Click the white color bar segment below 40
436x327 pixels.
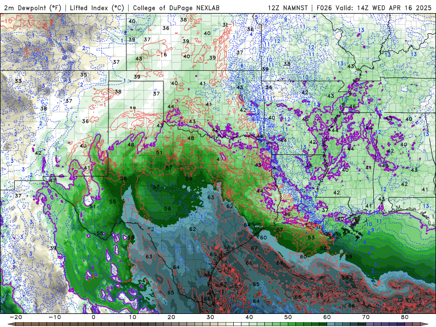pyautogui.click(x=238, y=324)
